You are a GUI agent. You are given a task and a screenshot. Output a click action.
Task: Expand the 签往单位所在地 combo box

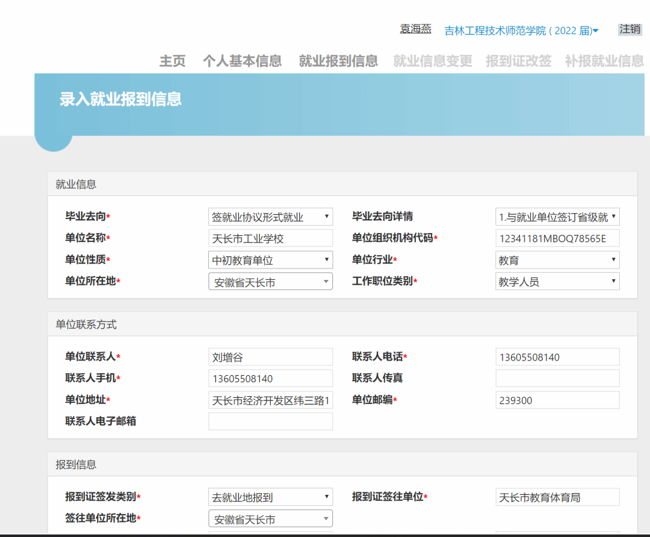(270, 519)
